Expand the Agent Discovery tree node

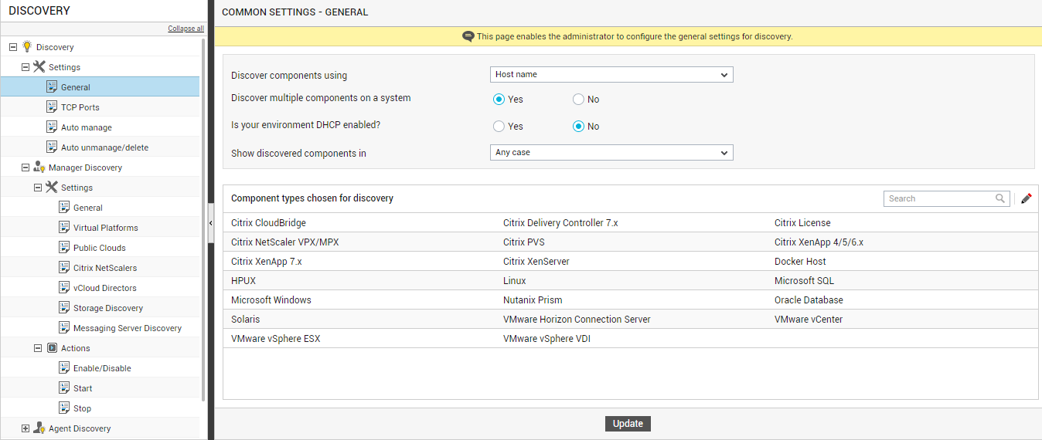[26, 428]
